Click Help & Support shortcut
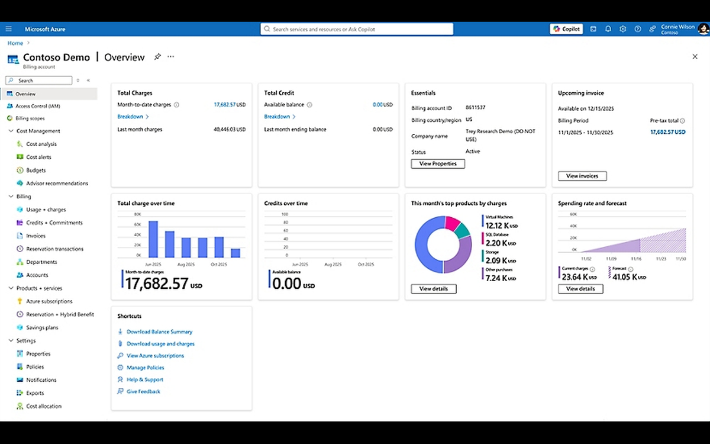 145,379
